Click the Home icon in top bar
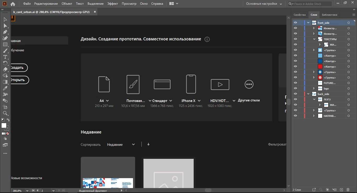Image resolution: width=357 pixels, height=193 pixels. (x=13, y=4)
